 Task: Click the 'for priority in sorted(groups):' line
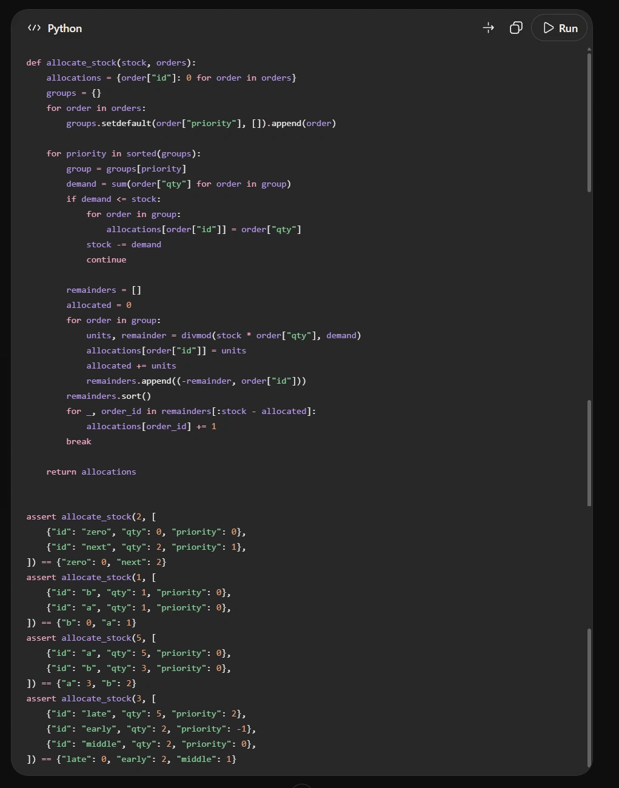click(124, 153)
